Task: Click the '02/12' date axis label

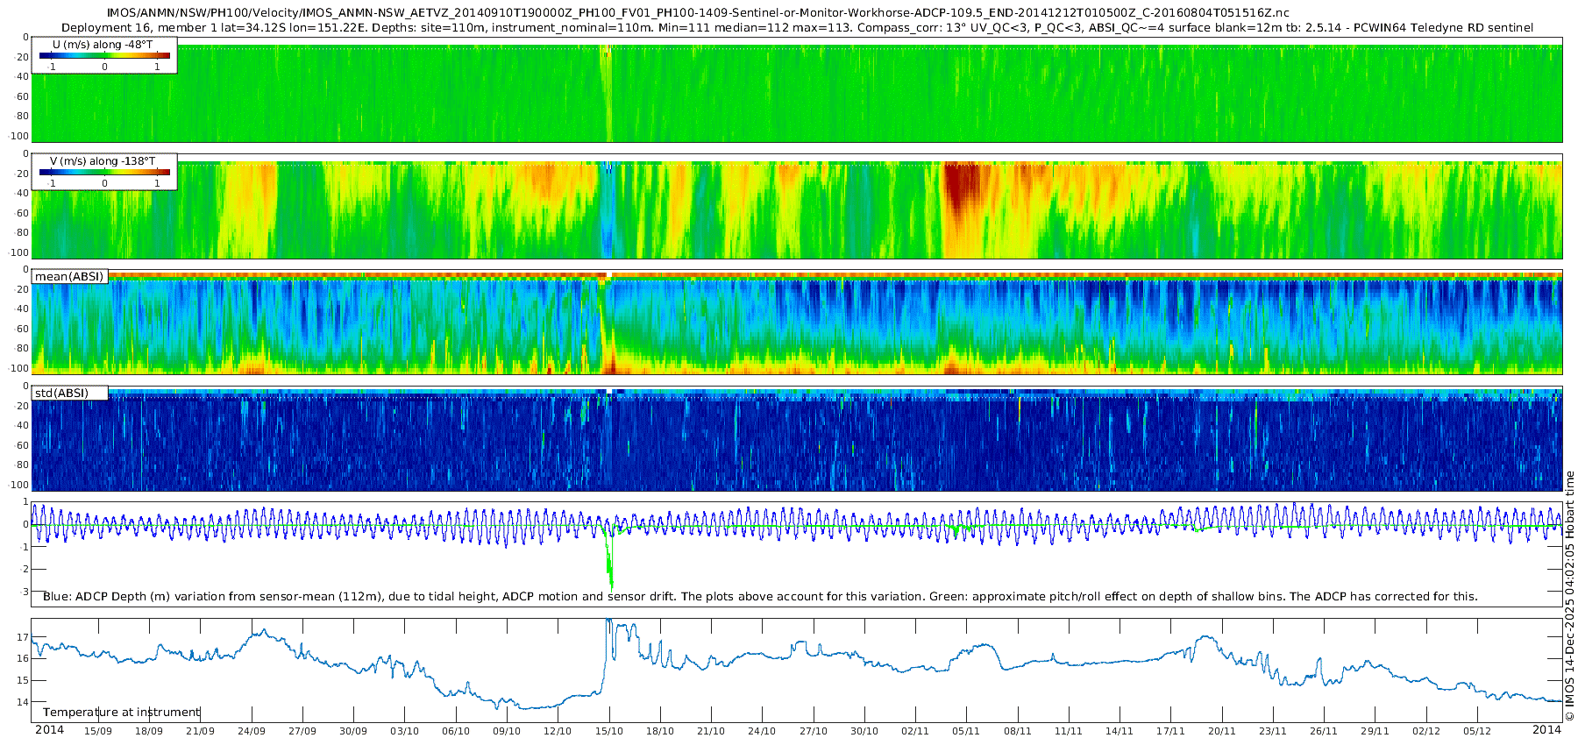Action: tap(1426, 731)
